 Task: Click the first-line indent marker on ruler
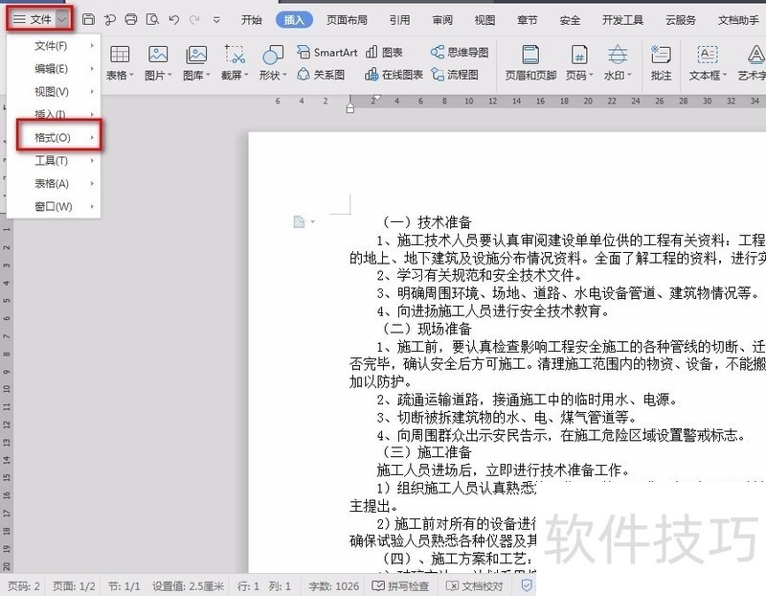click(376, 98)
